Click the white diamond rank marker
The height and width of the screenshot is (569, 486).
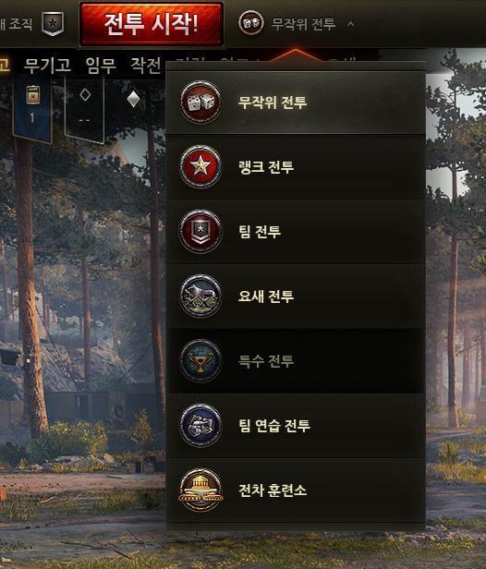point(134,99)
